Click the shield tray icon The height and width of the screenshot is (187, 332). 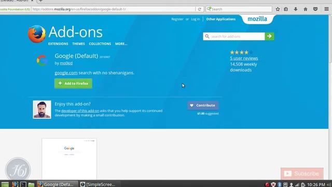[x=273, y=184]
